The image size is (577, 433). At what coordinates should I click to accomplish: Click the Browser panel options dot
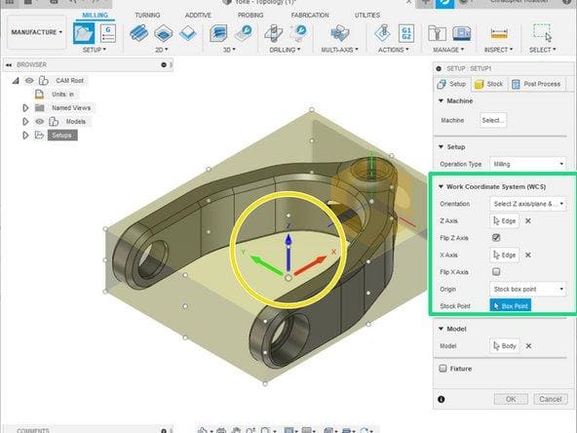pyautogui.click(x=164, y=64)
